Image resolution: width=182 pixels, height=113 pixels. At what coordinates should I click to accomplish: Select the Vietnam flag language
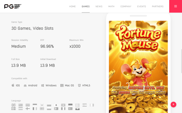pos(63,105)
